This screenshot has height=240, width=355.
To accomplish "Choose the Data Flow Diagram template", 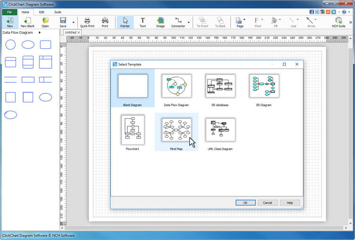I will 177,89.
